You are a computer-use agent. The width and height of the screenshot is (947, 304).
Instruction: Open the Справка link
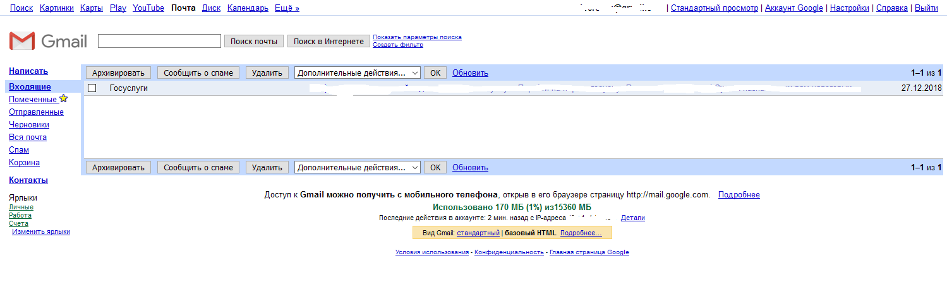coord(892,8)
